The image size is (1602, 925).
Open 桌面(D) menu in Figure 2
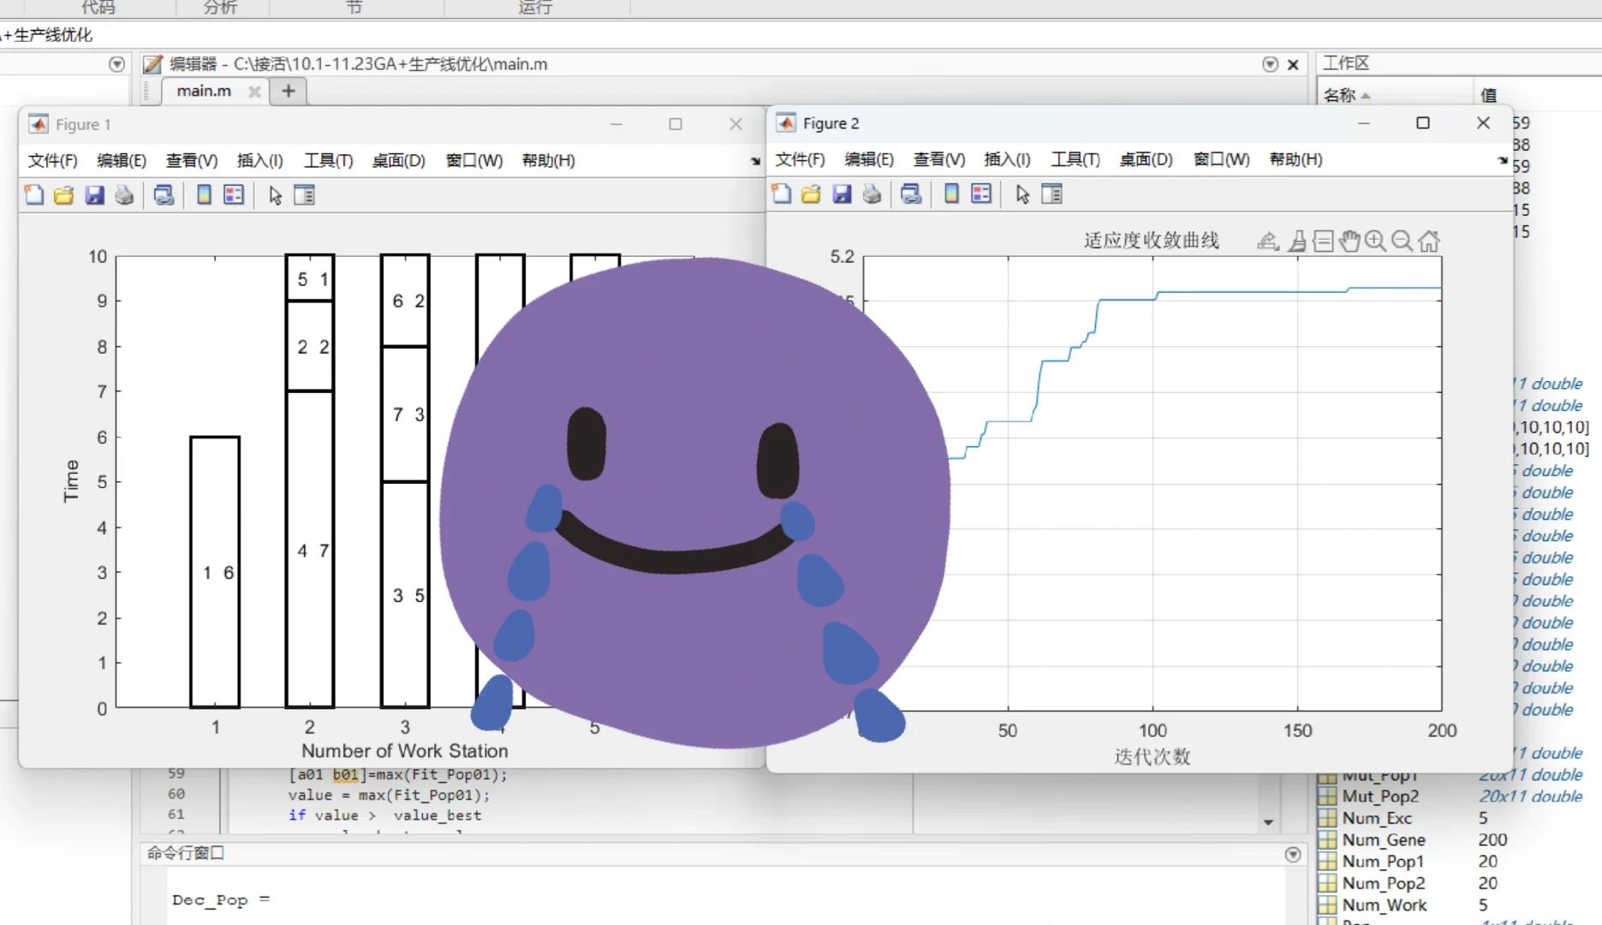(1146, 159)
